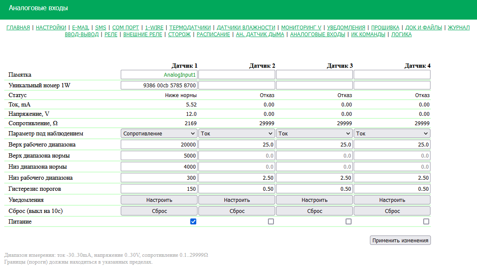Open the 1-WIRE page
Image resolution: width=477 pixels, height=270 pixels.
(x=154, y=28)
